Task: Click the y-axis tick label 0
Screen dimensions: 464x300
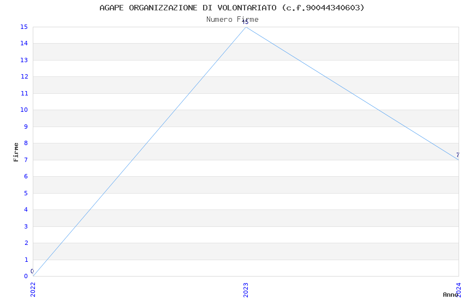Action: coord(26,277)
